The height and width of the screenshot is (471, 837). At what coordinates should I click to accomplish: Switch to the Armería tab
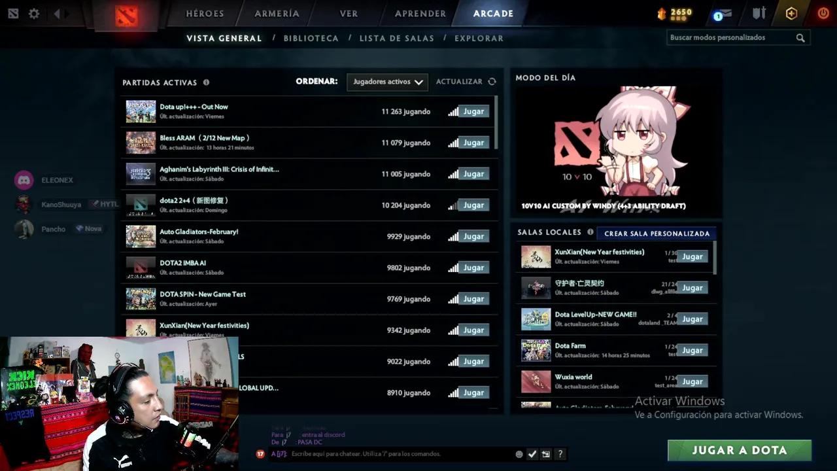point(277,14)
